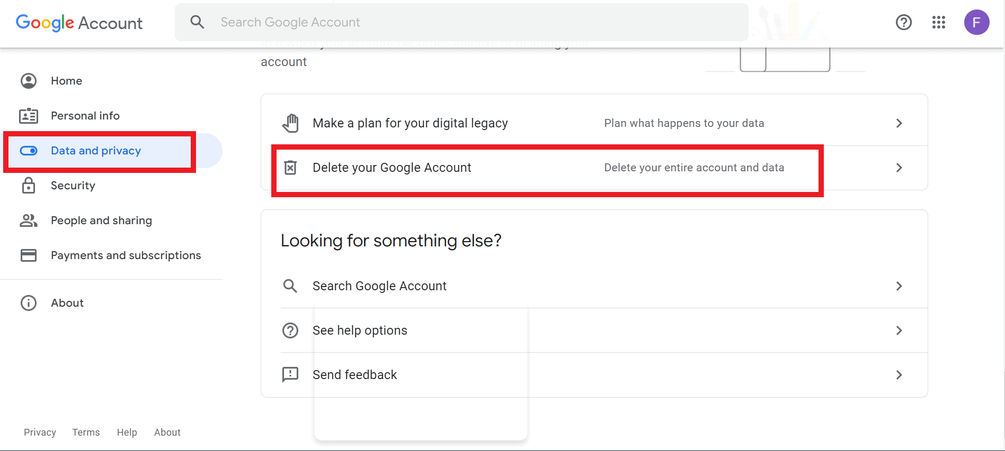This screenshot has height=451, width=1005.
Task: Open the chevron on Search Google Account row
Action: 899,286
